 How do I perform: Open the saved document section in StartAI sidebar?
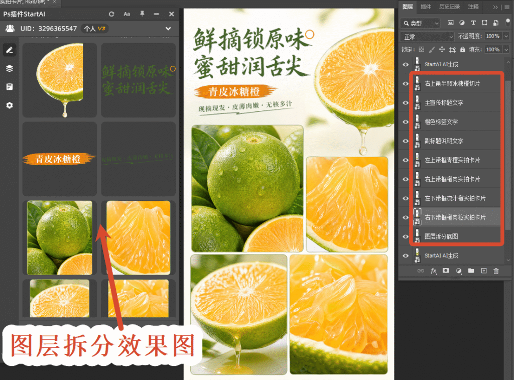pyautogui.click(x=10, y=86)
